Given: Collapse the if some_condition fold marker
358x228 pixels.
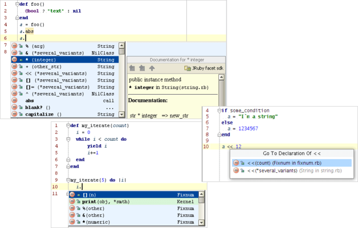Looking at the screenshot, I should [219, 111].
